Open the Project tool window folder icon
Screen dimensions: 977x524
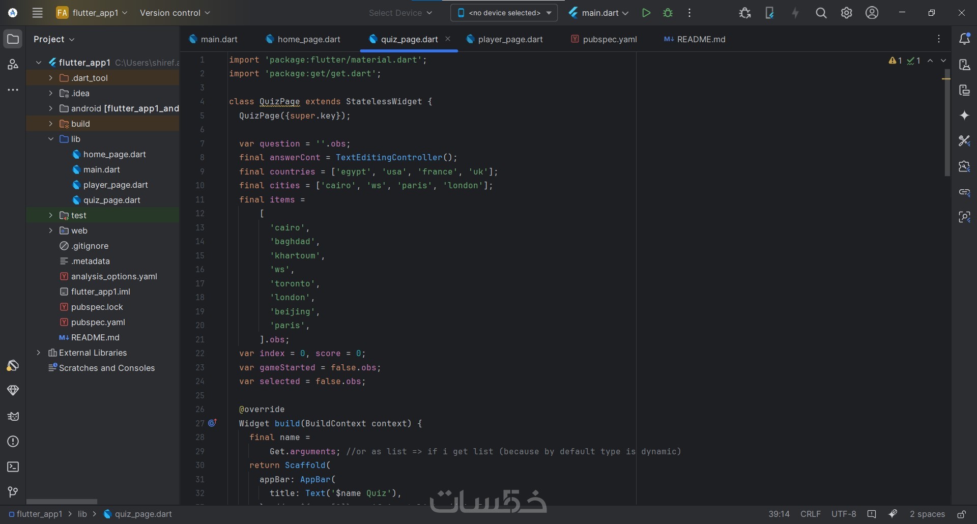tap(13, 39)
